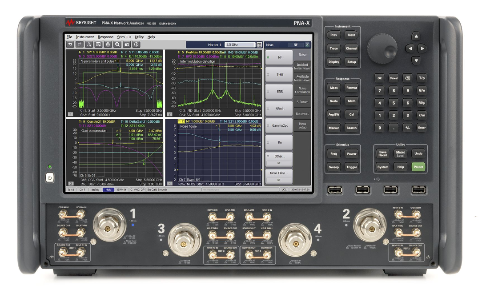Select the ENR measurement softkey
Screen dimensions: 482x286
279,92
